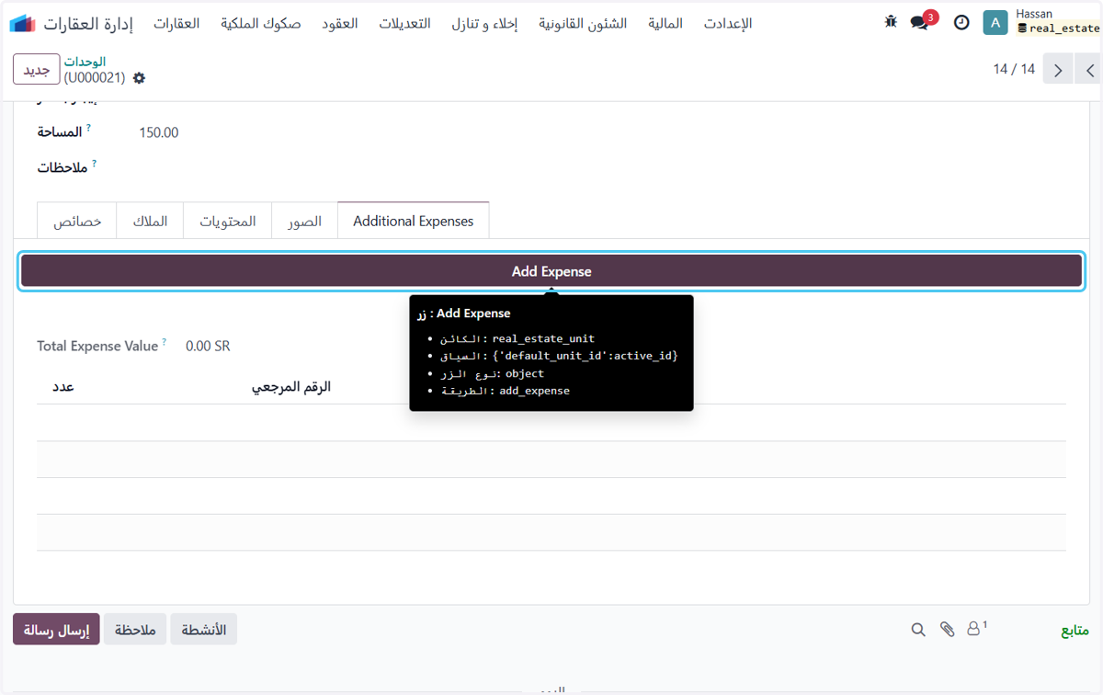
Task: Click the إدارة العقارات app title
Action: [x=89, y=23]
